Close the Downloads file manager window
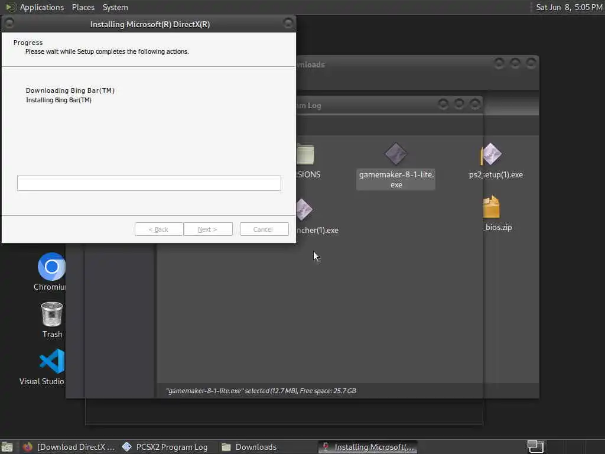This screenshot has height=454, width=605. tap(531, 63)
